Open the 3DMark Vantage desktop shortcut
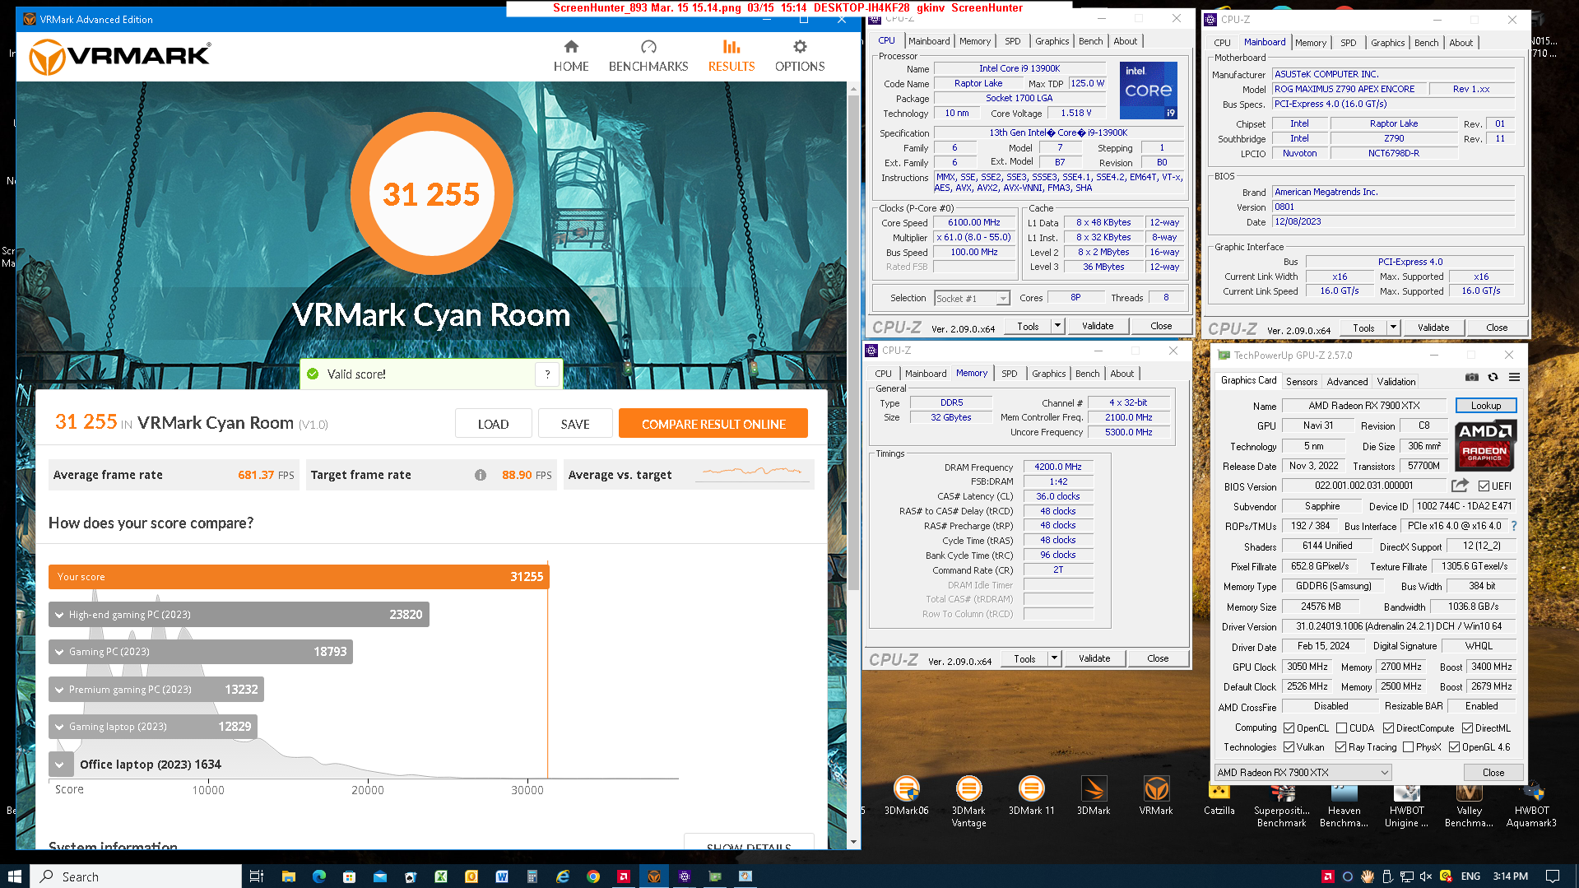The image size is (1579, 888). 968,802
